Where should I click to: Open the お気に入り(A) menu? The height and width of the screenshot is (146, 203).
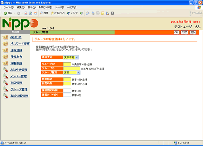45,8
